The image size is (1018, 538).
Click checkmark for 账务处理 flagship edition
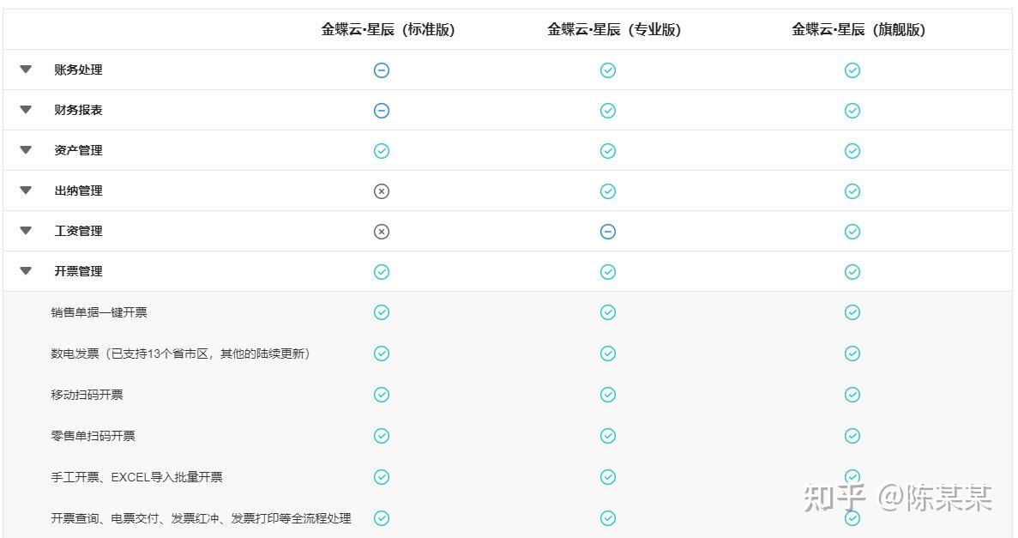(x=852, y=70)
